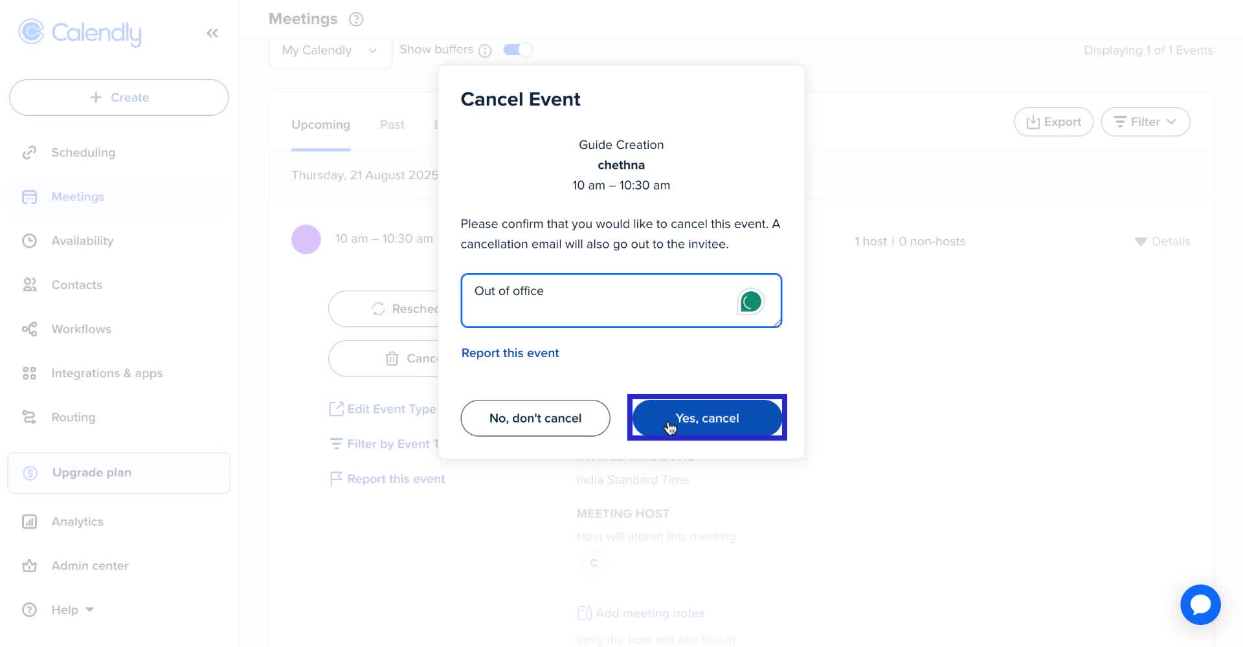Click No, don't cancel button
Image resolution: width=1243 pixels, height=647 pixels.
click(535, 418)
